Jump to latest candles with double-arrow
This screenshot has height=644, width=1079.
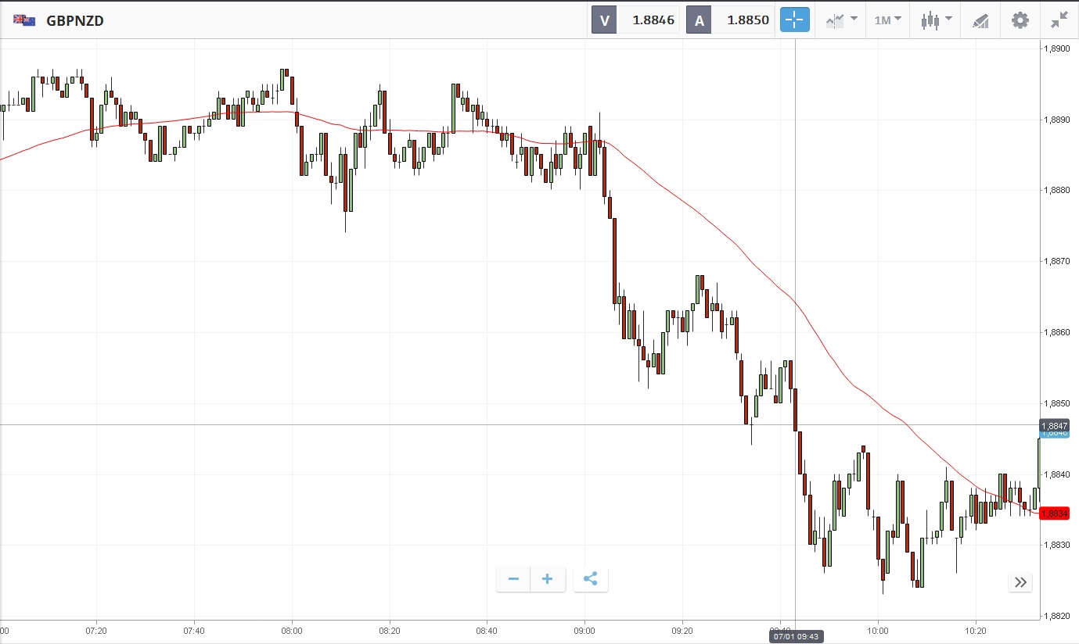pyautogui.click(x=1020, y=581)
